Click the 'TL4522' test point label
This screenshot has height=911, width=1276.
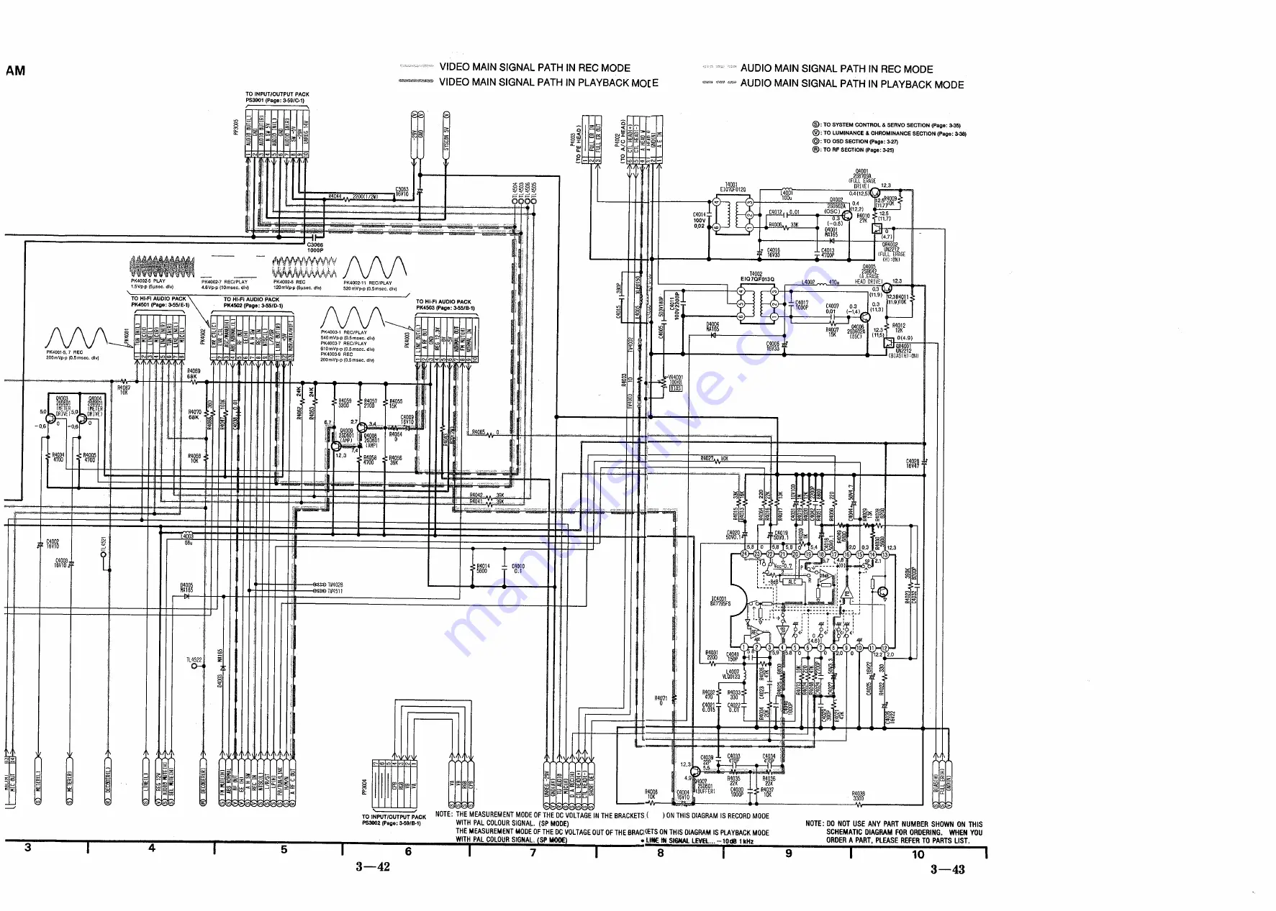coord(194,659)
